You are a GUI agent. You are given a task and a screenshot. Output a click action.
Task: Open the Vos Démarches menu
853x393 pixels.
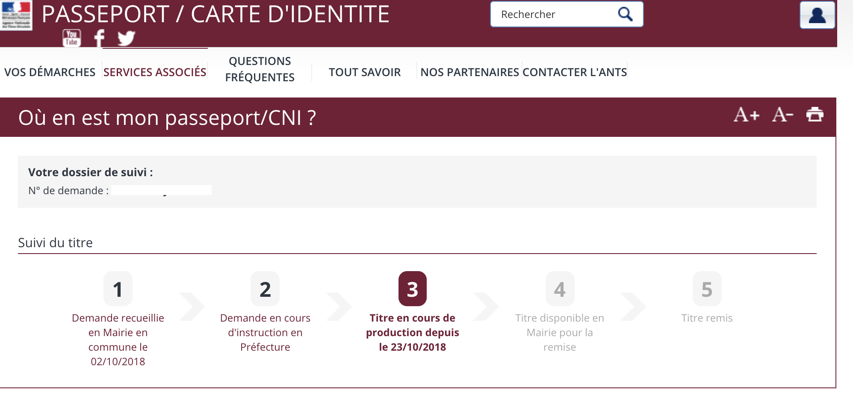[50, 72]
